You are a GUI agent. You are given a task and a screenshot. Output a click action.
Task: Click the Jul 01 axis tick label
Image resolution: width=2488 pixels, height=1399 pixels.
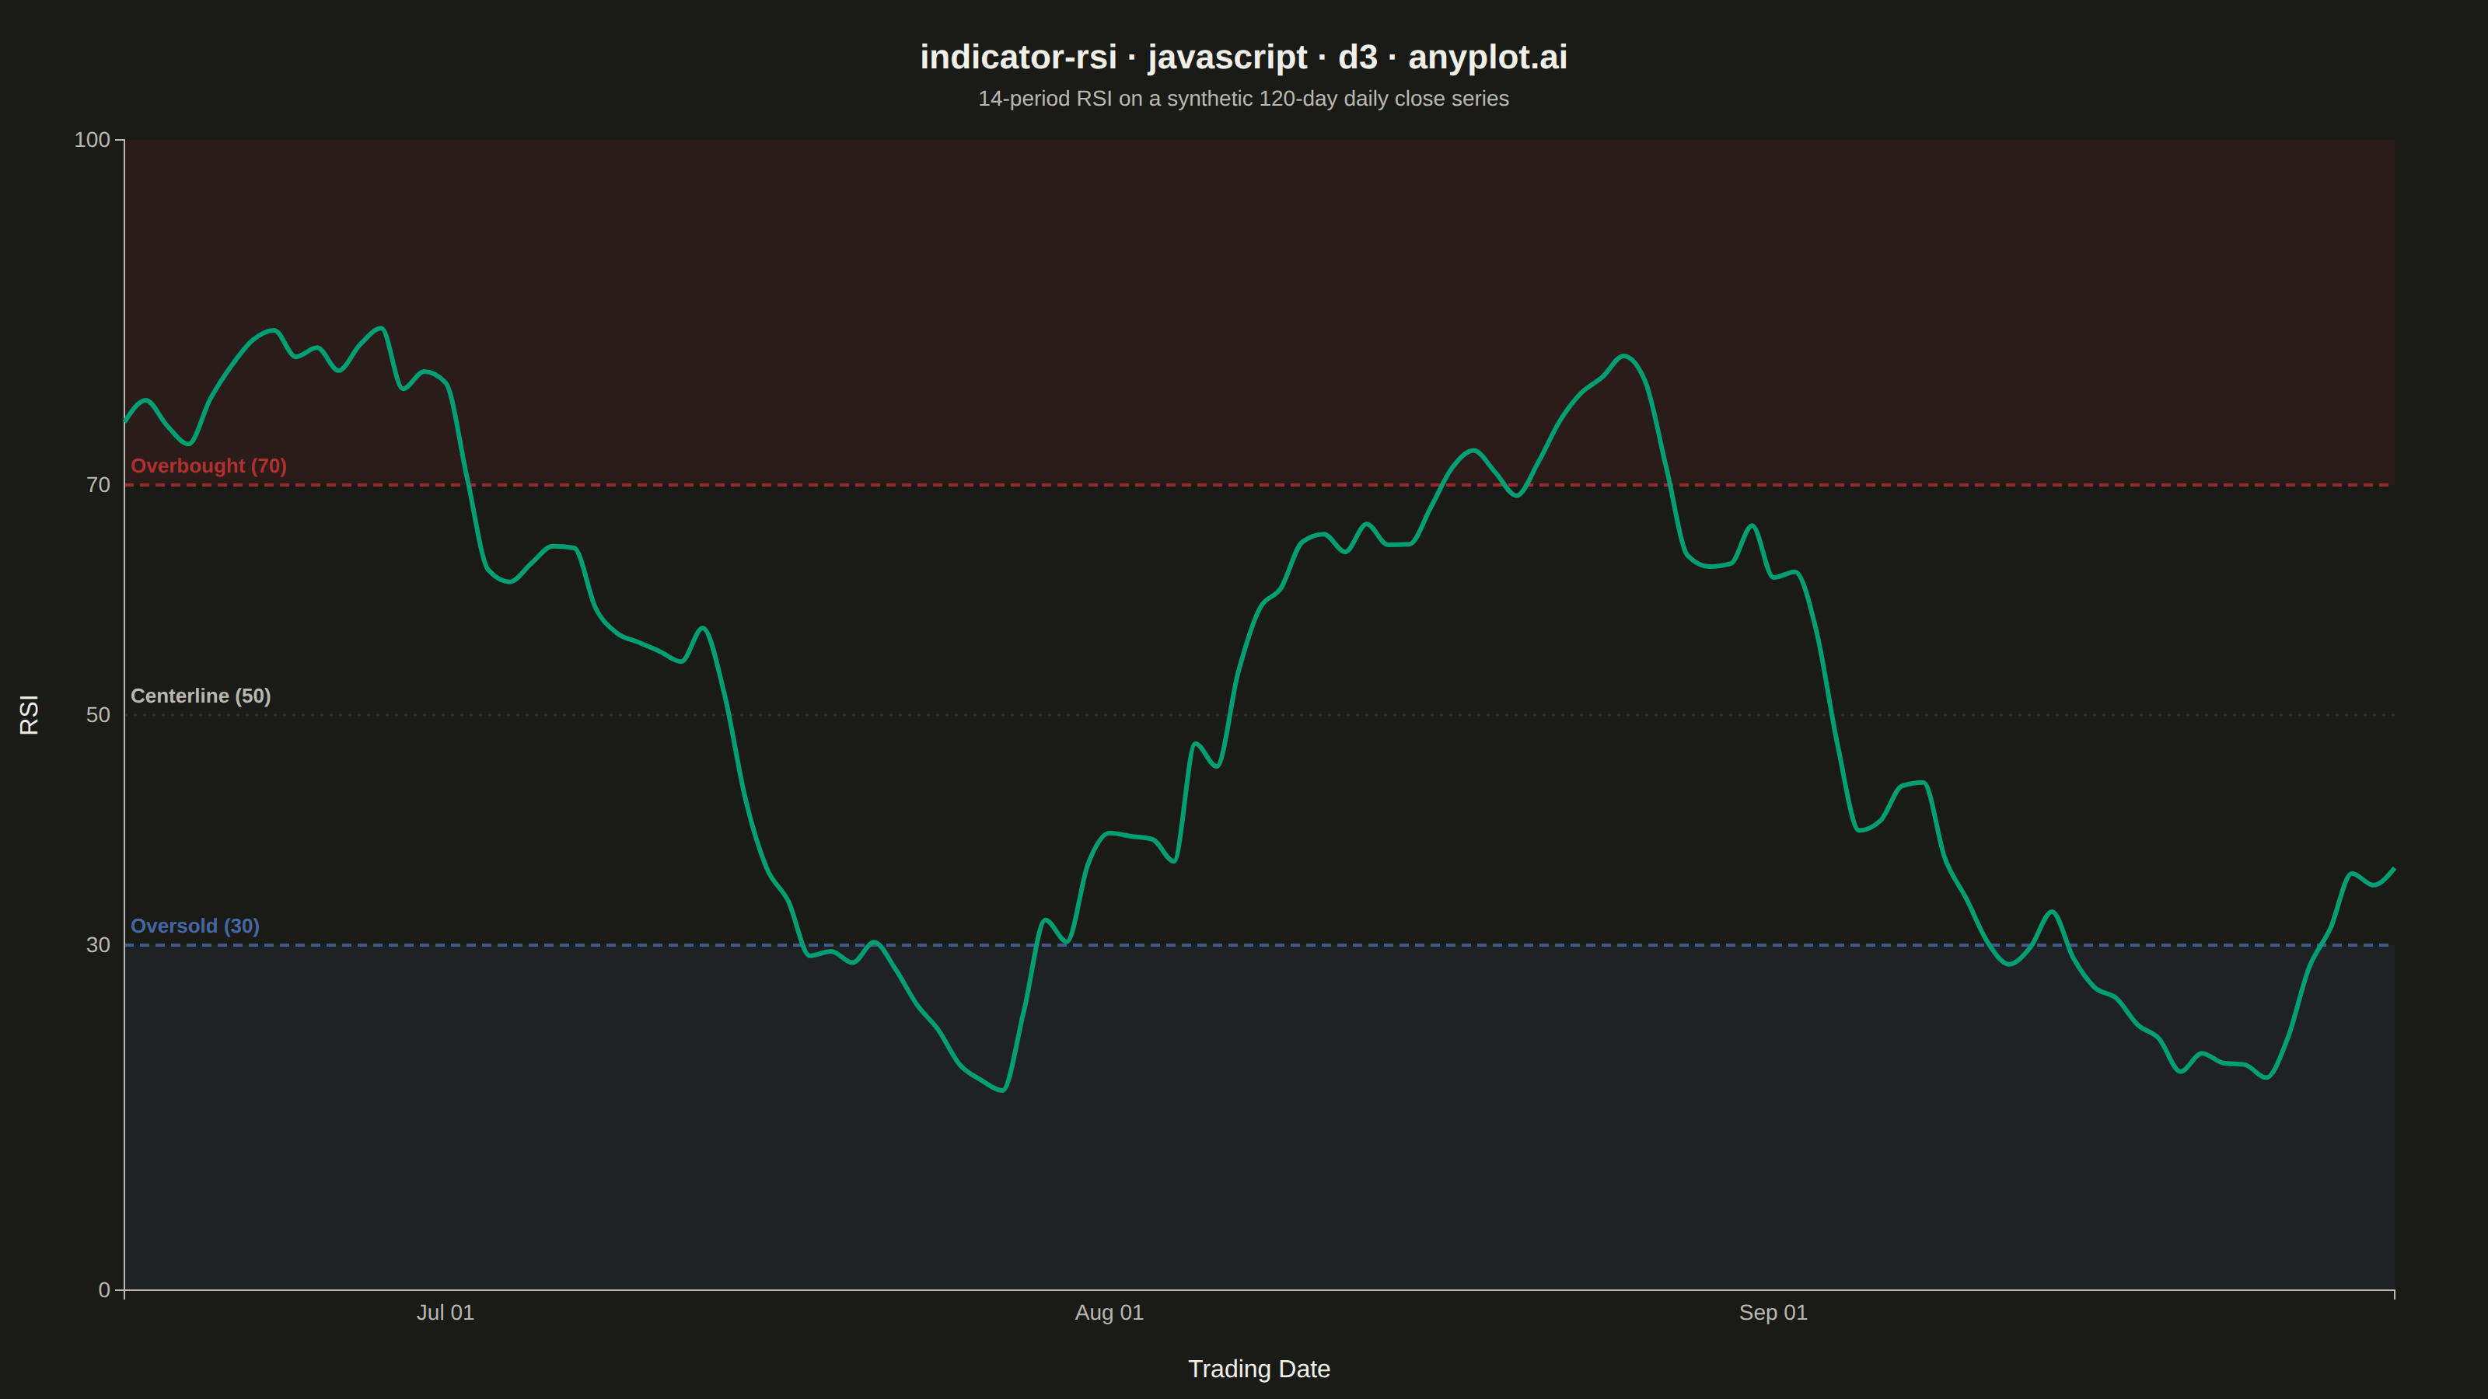coord(446,1312)
